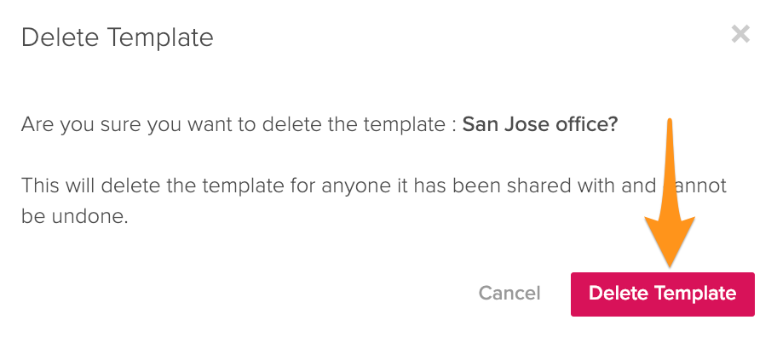Viewport: 777px width, 337px height.
Task: Click the bold "San Jose office?" template name
Action: pyautogui.click(x=540, y=124)
